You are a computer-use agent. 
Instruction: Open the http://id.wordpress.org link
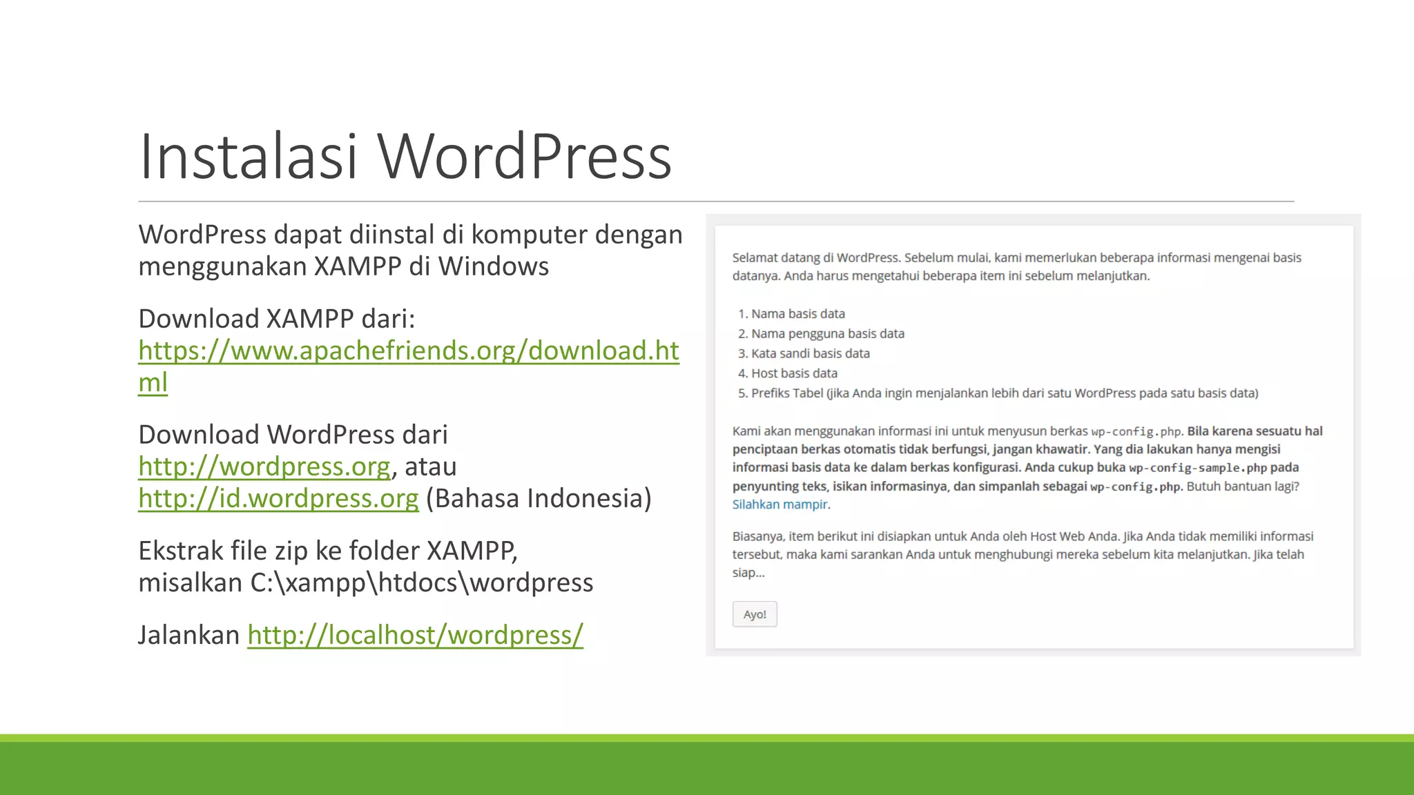click(x=278, y=498)
